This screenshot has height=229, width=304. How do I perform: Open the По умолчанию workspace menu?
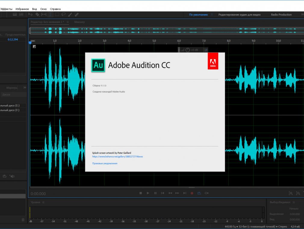[x=212, y=14]
